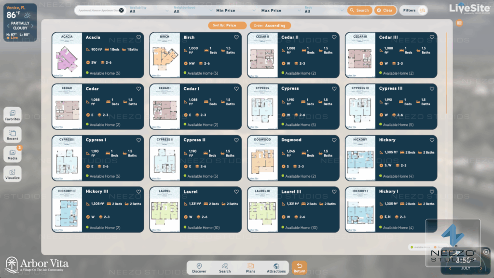Open the Attractions tab
The width and height of the screenshot is (494, 278).
(x=276, y=268)
